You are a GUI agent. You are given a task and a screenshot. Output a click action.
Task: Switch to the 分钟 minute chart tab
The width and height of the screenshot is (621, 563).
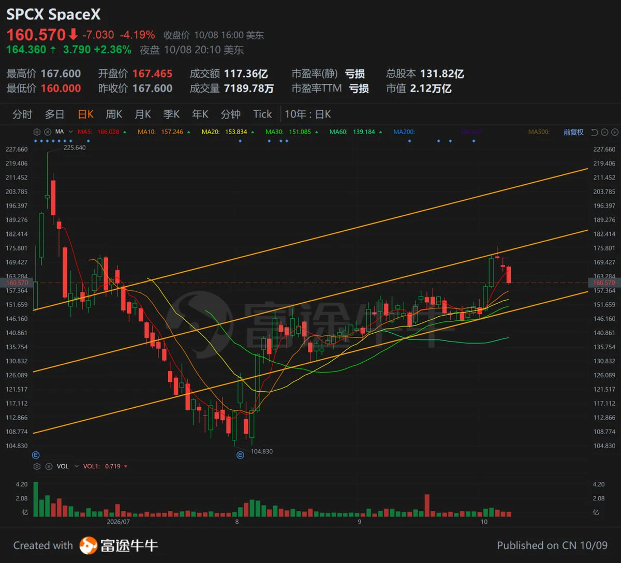tap(231, 114)
